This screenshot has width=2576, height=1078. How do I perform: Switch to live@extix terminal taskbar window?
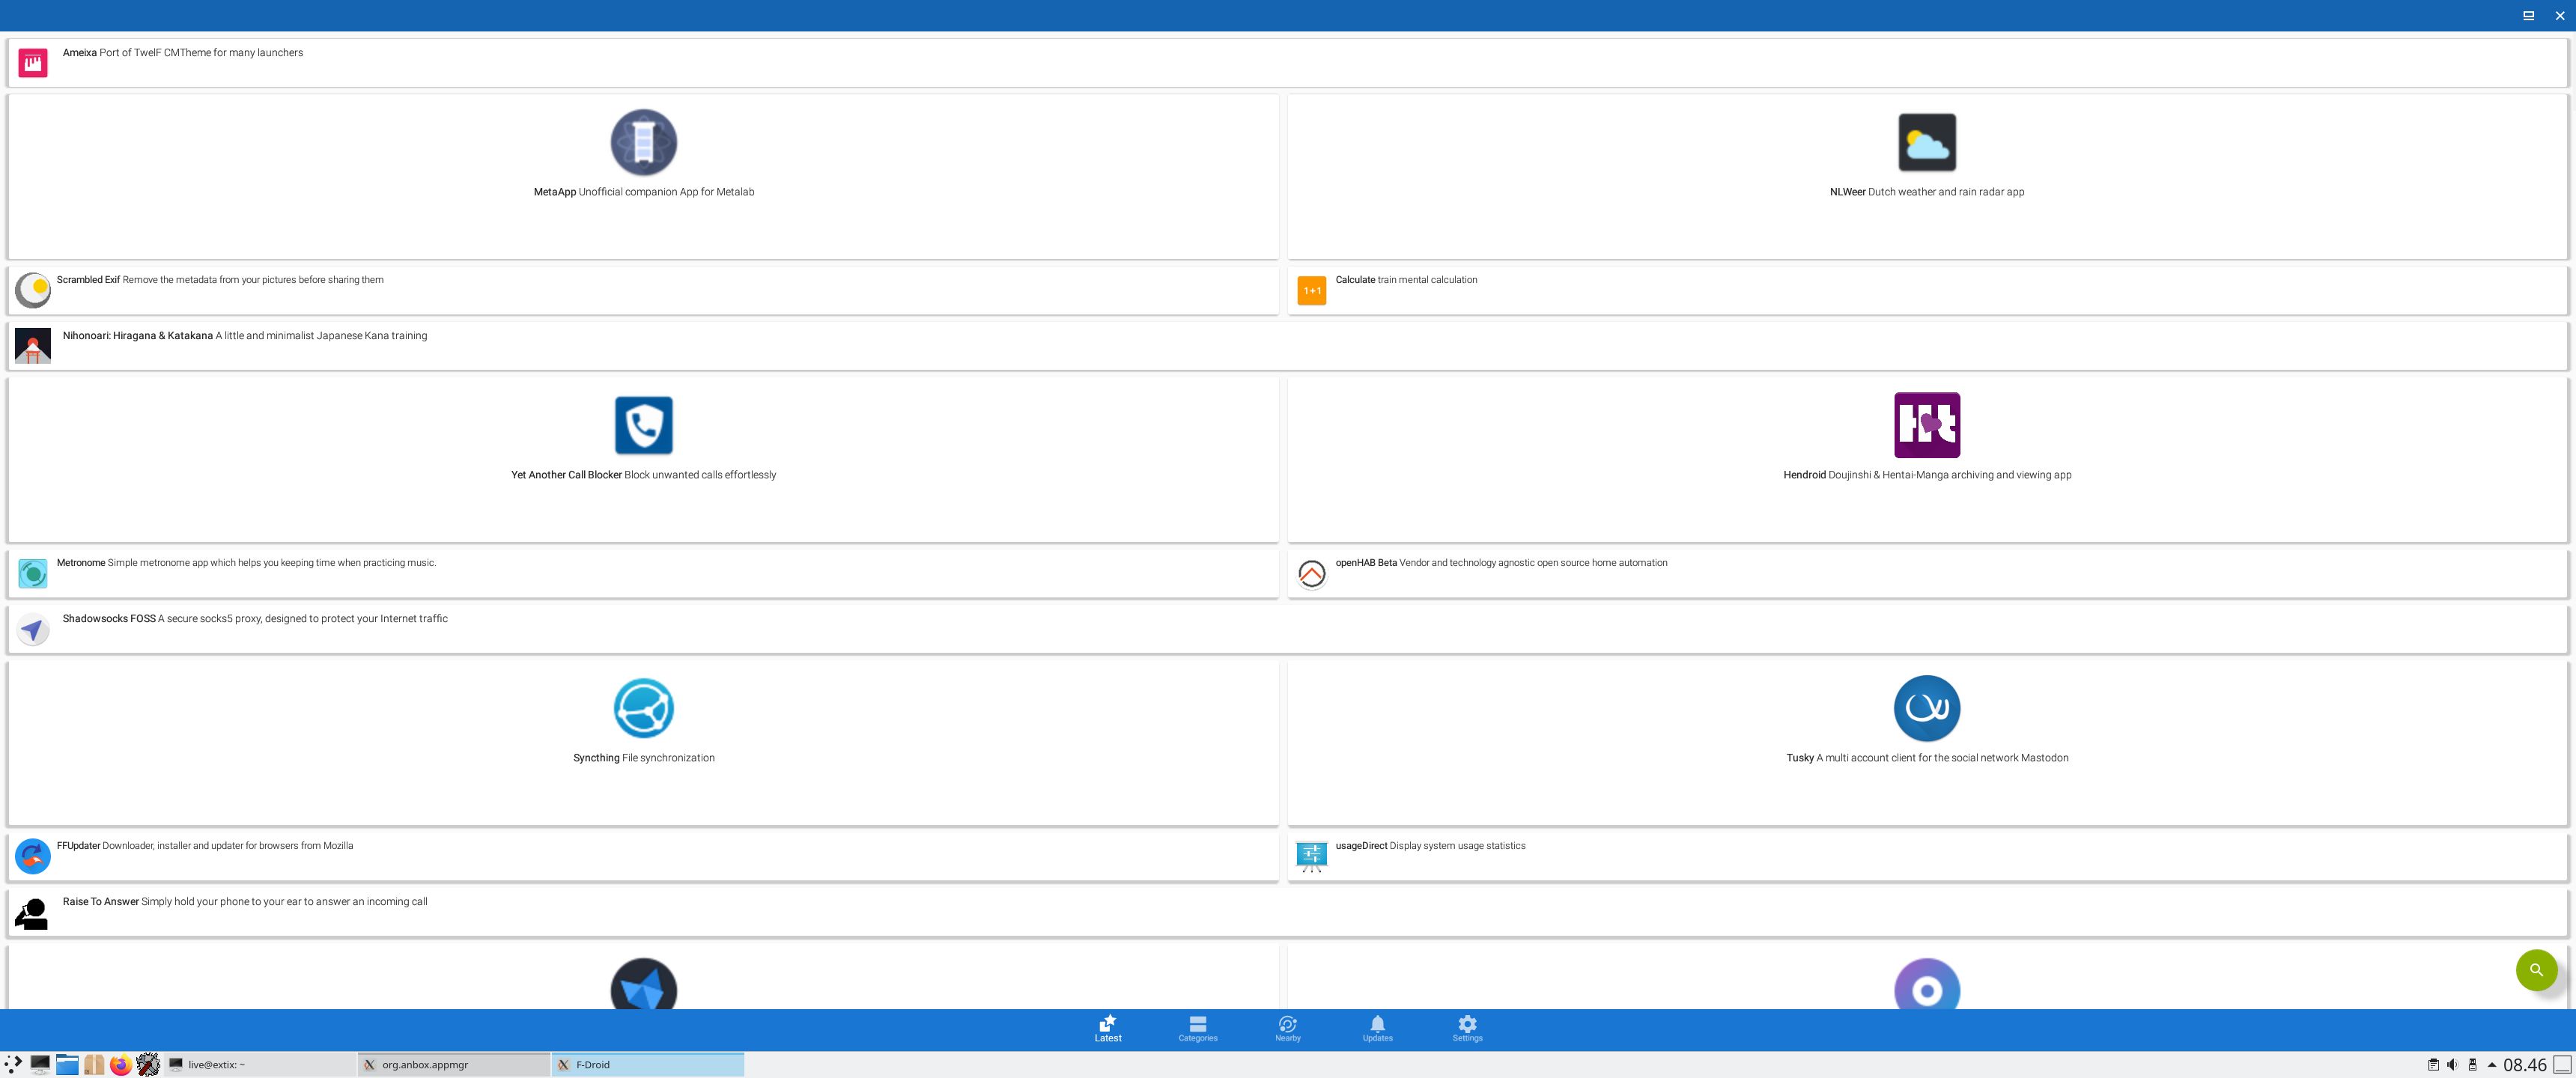click(258, 1065)
